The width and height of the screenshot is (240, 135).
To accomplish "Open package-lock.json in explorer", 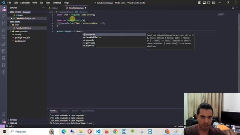I will [x=22, y=37].
